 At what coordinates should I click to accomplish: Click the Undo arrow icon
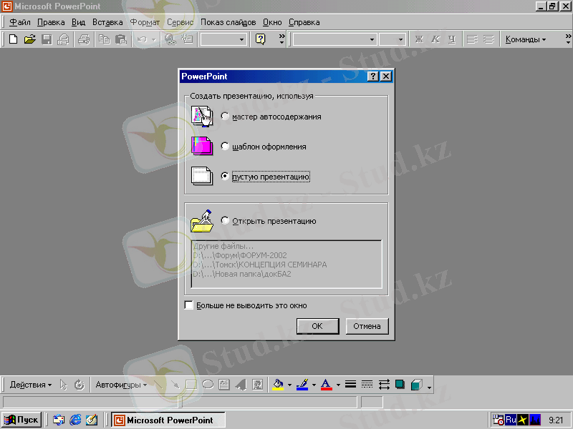(x=142, y=39)
